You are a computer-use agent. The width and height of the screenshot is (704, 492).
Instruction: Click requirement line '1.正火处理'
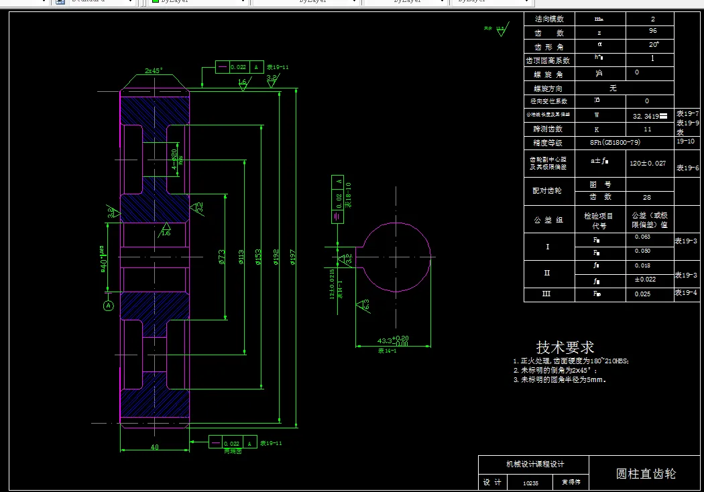click(571, 361)
